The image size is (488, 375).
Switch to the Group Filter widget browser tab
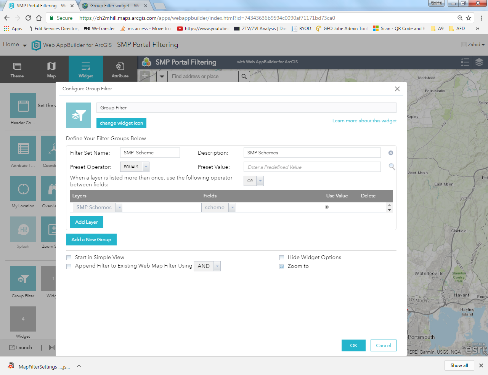[115, 6]
